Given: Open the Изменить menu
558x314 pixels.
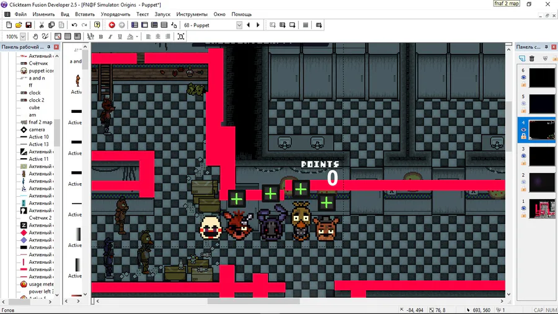Looking at the screenshot, I should click(43, 14).
